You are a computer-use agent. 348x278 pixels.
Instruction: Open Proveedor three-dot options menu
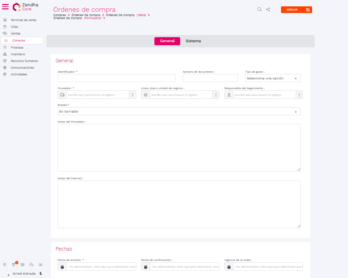coord(133,95)
